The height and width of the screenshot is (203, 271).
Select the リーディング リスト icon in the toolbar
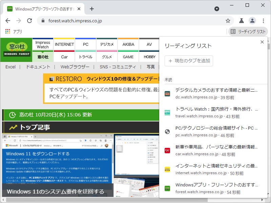[247, 31]
